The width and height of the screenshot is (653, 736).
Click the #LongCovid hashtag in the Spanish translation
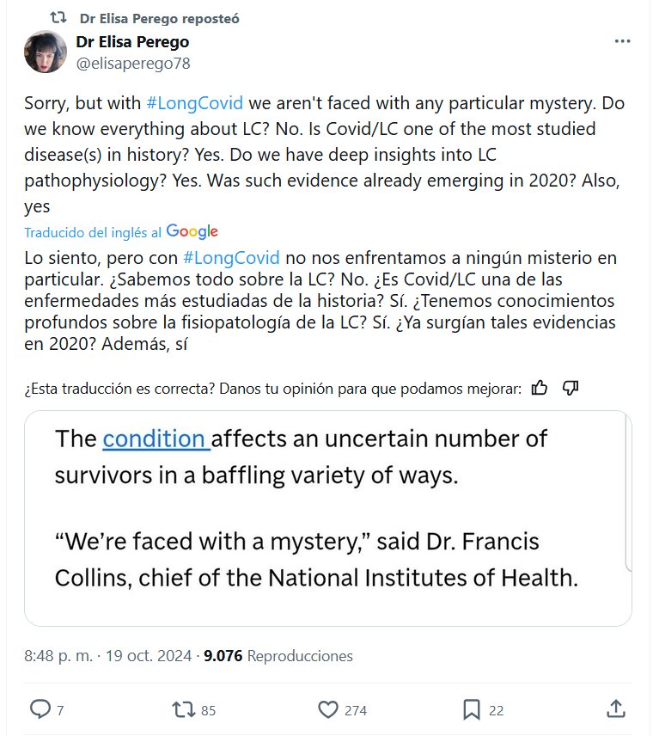click(x=231, y=258)
